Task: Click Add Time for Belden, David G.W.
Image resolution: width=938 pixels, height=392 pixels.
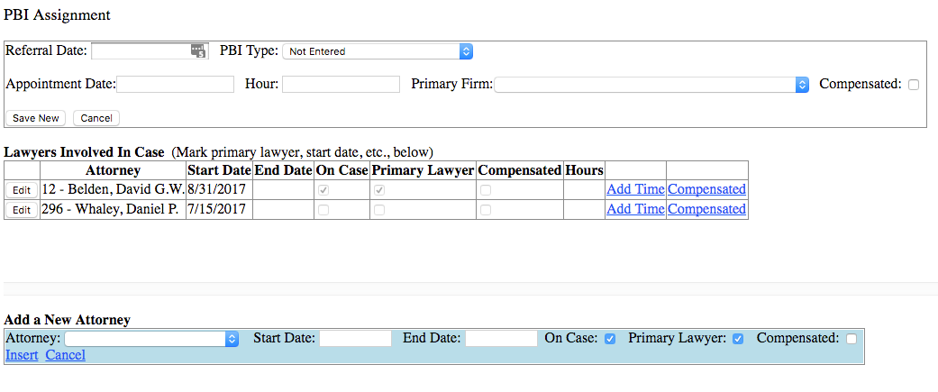Action: (635, 189)
